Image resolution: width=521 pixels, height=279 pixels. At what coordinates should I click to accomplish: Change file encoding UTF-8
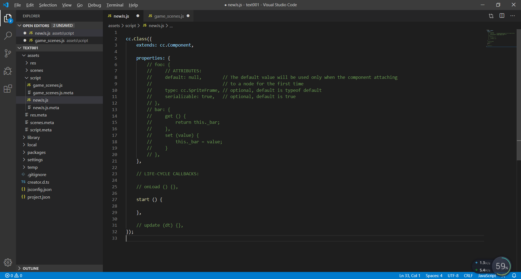pyautogui.click(x=453, y=275)
